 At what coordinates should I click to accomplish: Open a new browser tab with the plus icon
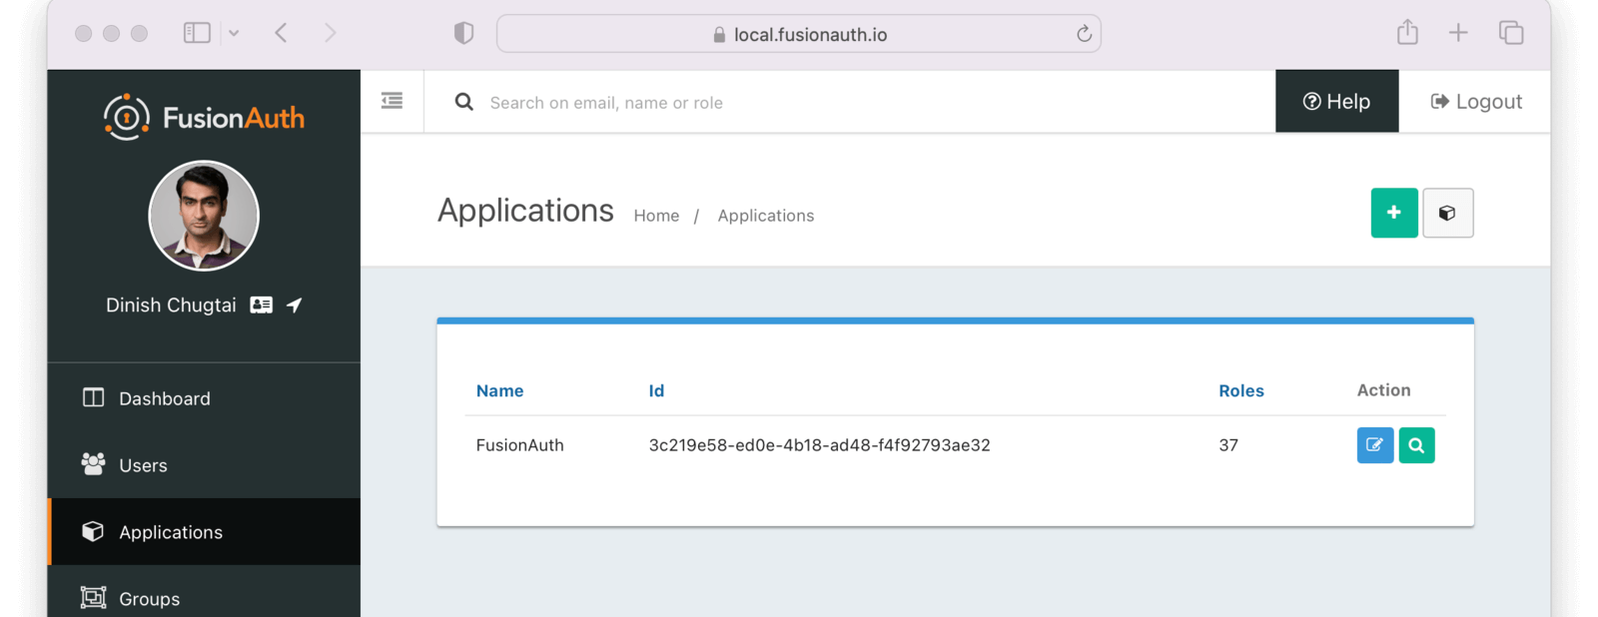(x=1458, y=33)
